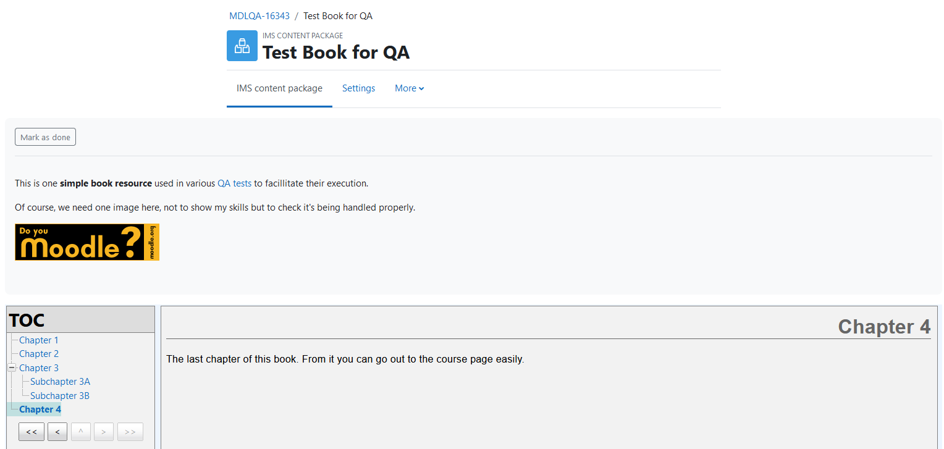Click the Do you Moodle? image
Screen dimensions: 944x449
87,242
